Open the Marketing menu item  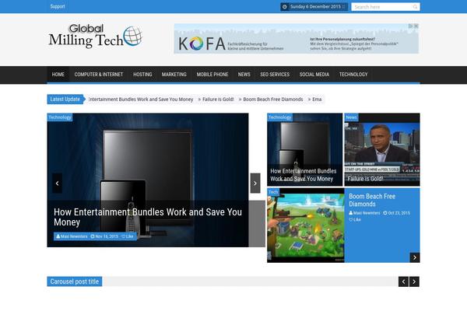[174, 75]
